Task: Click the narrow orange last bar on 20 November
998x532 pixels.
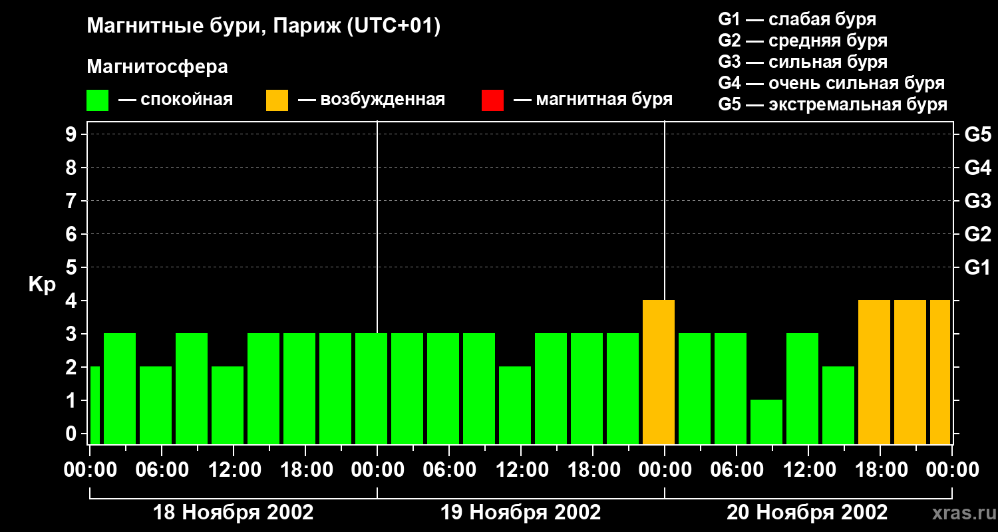Action: tap(940, 372)
